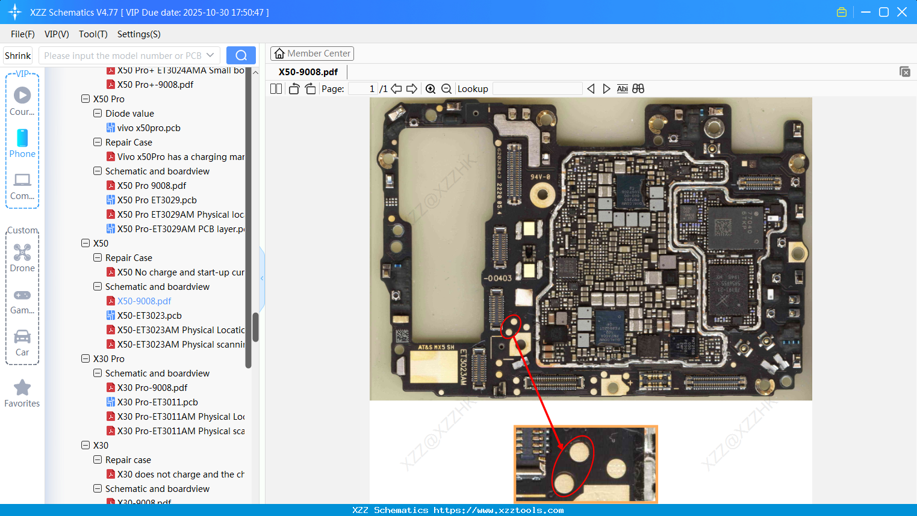Rotate the page clockwise
Viewport: 917px width, 516px height.
tap(310, 88)
